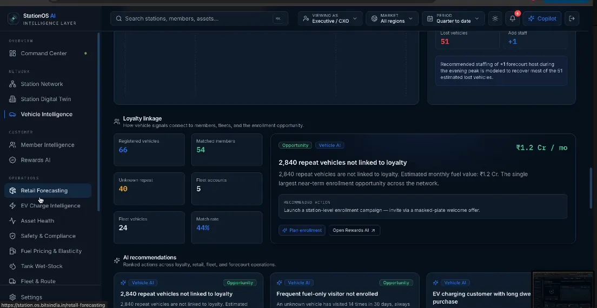Go to Command Center

coord(48,53)
